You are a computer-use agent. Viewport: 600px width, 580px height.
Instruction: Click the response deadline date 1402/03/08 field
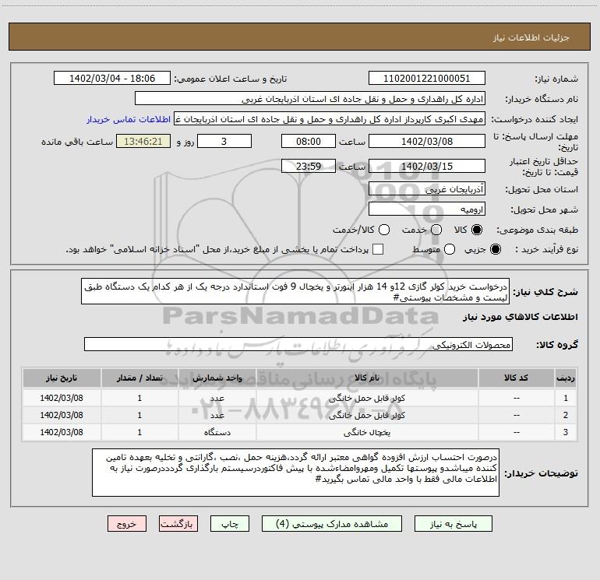[427, 141]
